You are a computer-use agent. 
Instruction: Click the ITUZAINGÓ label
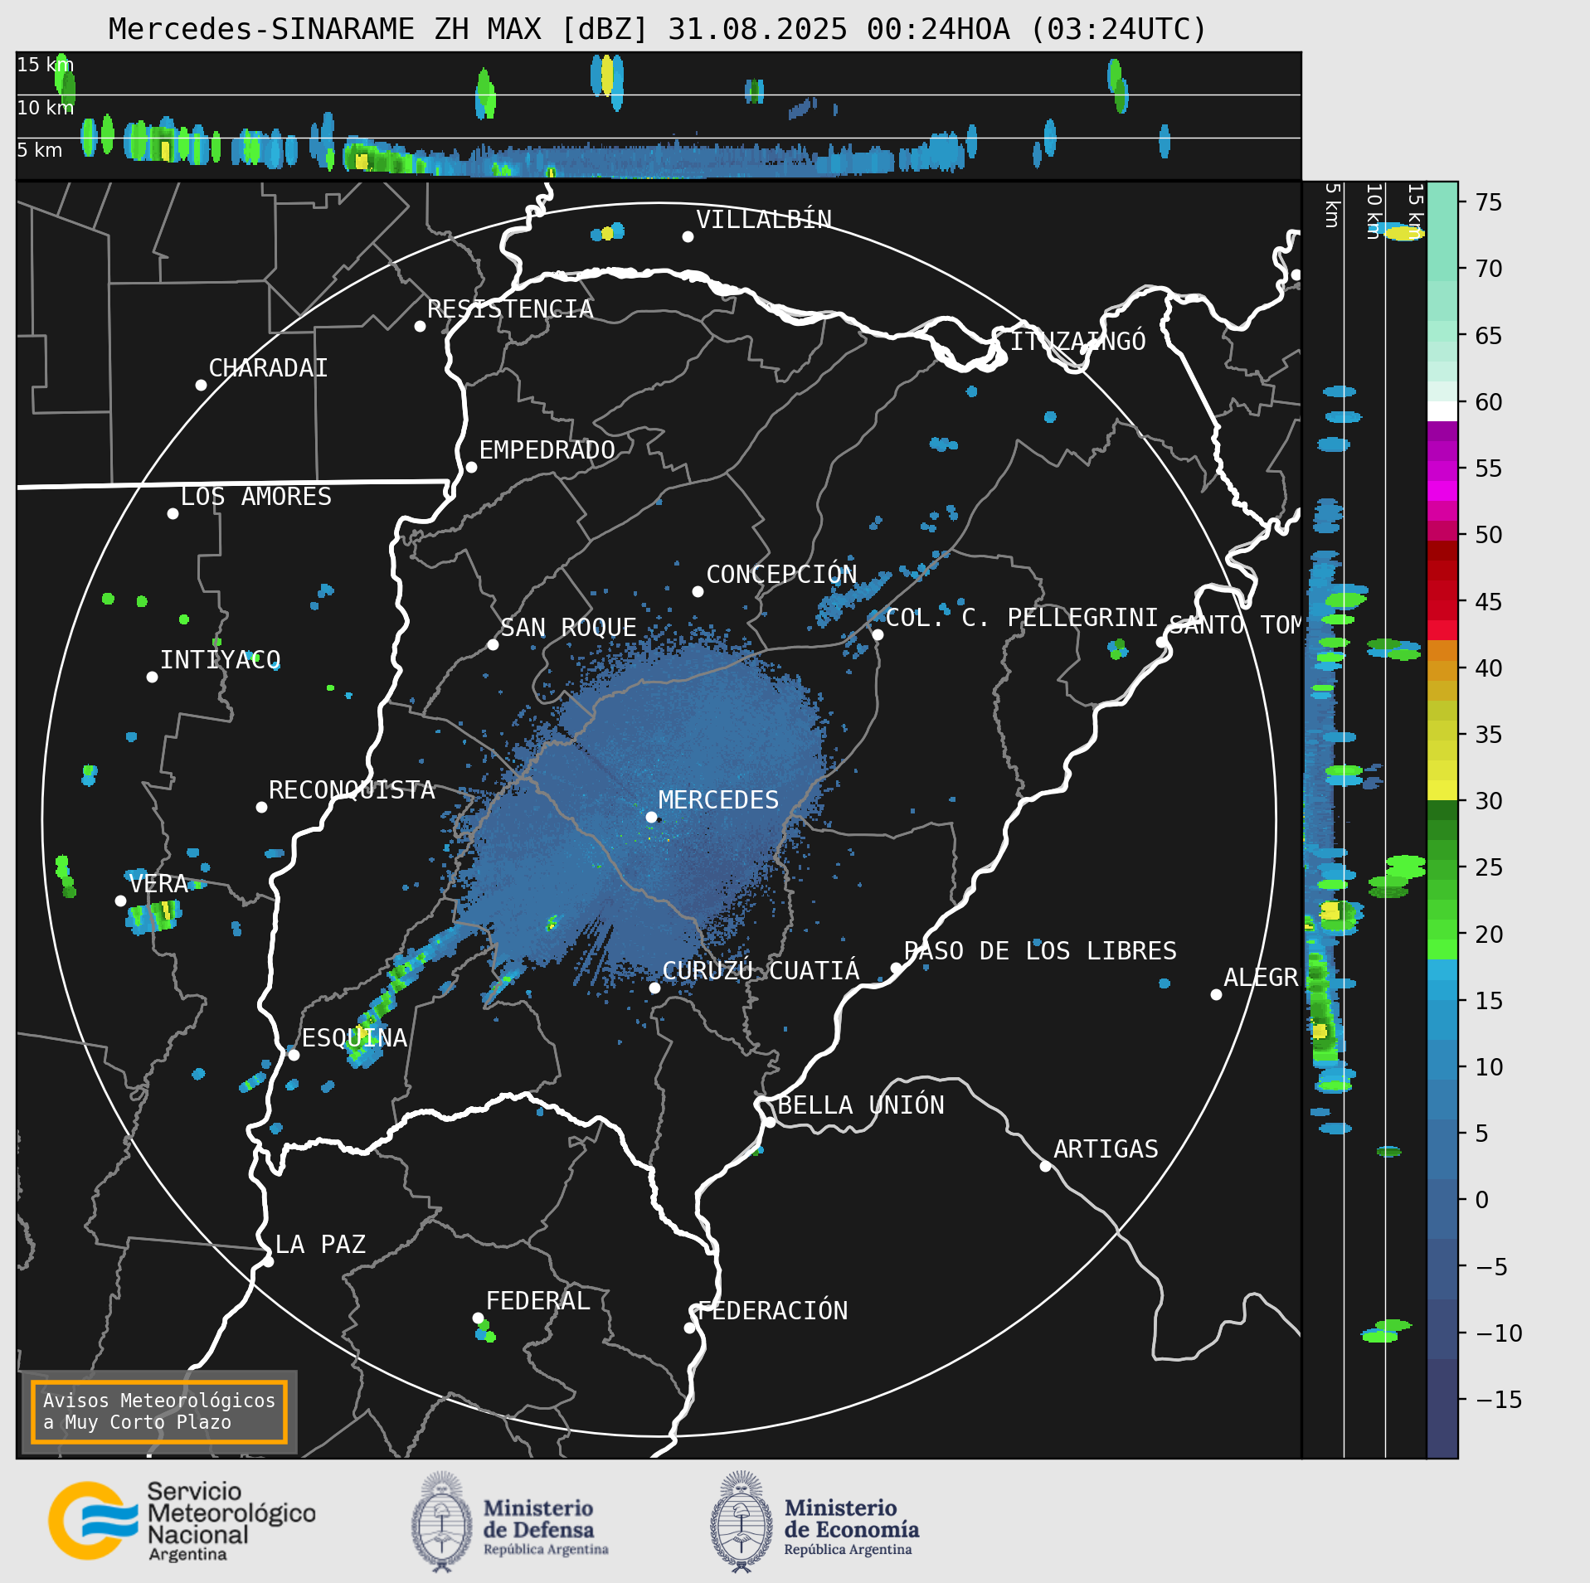click(x=1078, y=341)
